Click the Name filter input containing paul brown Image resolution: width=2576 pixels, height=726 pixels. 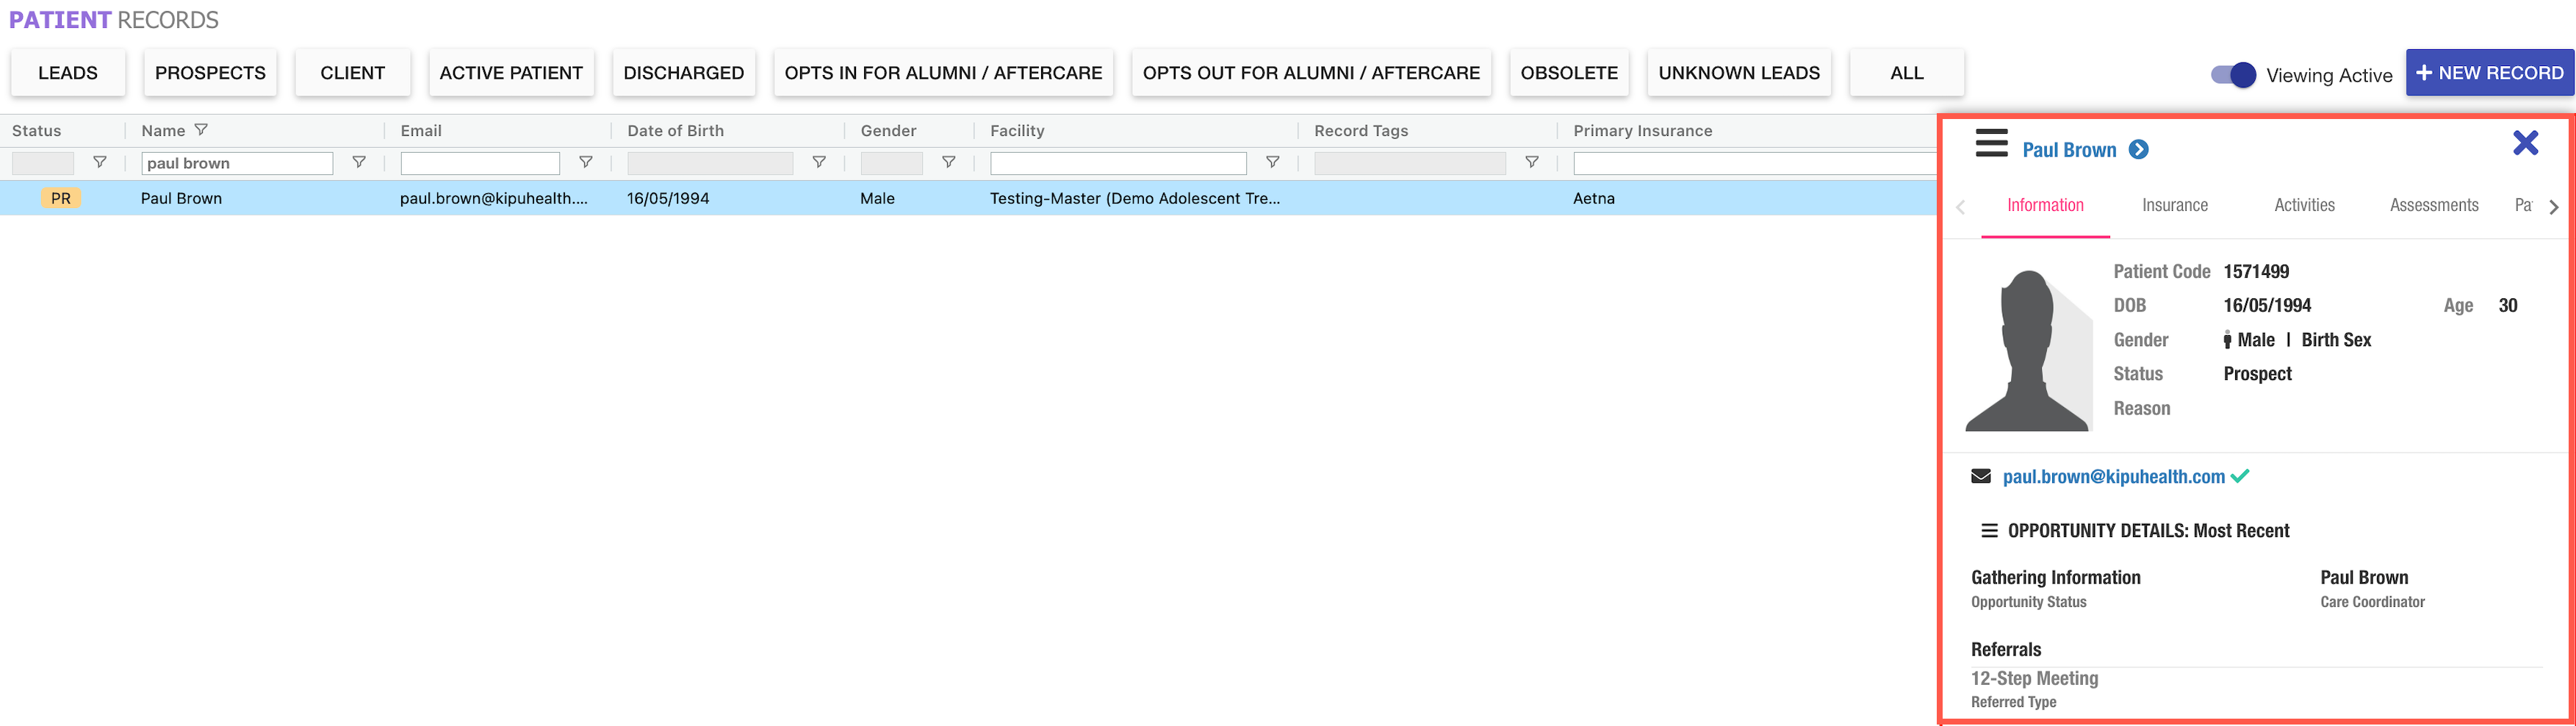point(237,163)
